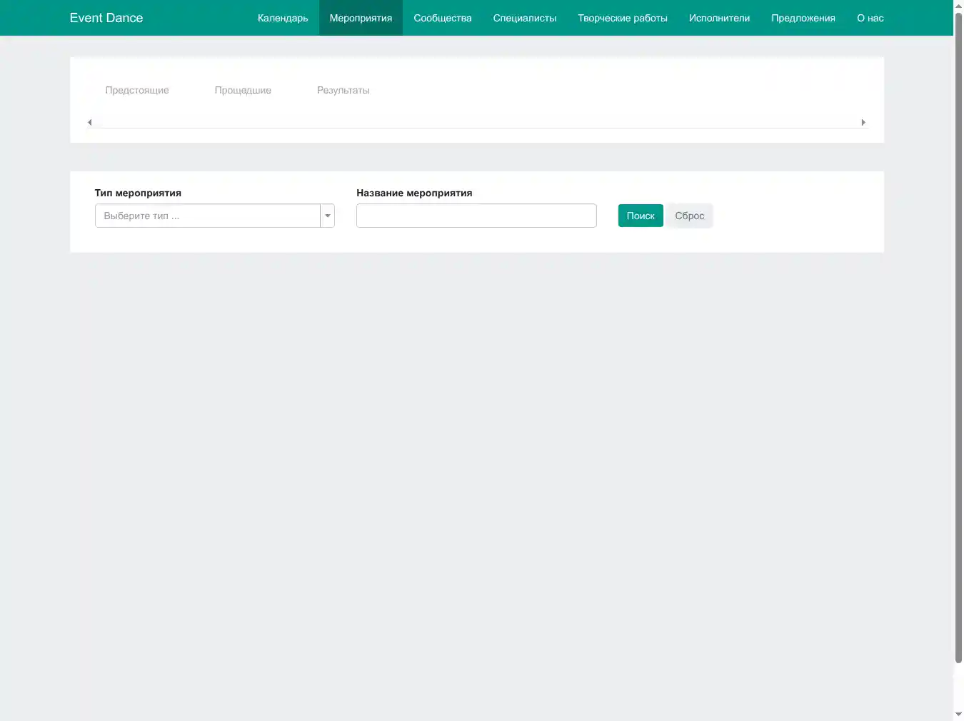Switch to the Результаты tab

[x=343, y=91]
